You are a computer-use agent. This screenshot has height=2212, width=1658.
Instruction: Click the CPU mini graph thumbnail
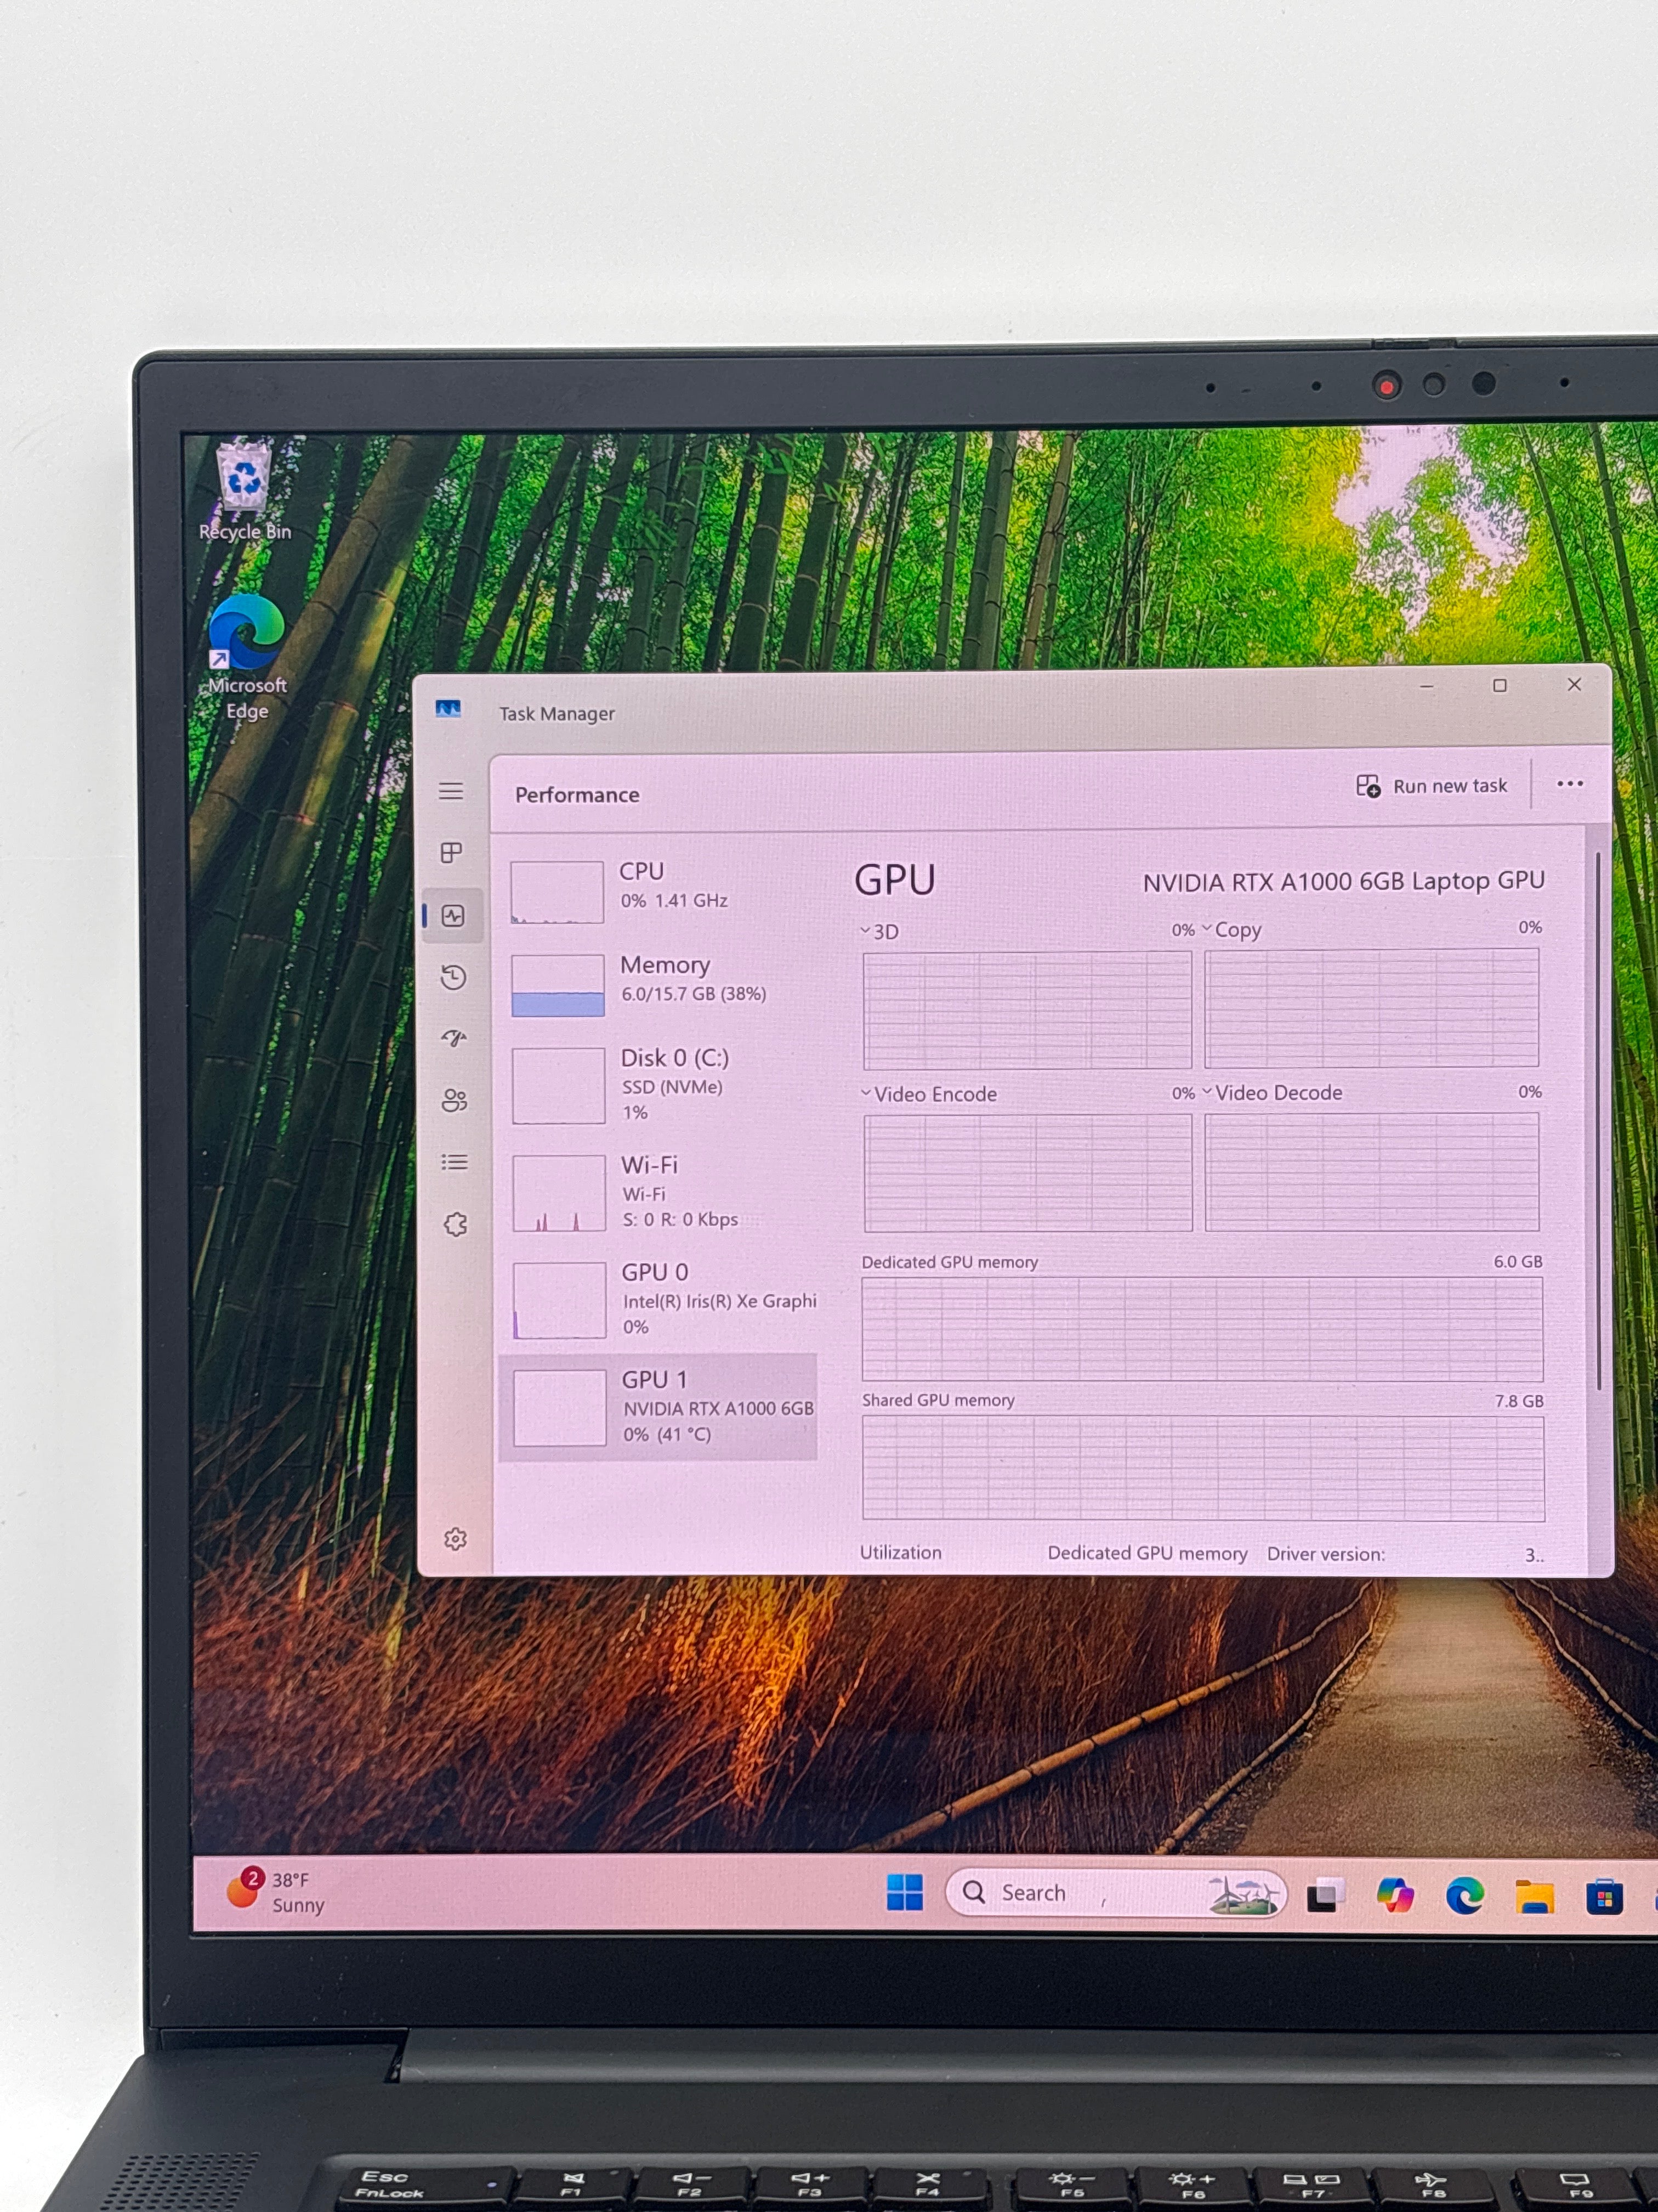pos(557,892)
